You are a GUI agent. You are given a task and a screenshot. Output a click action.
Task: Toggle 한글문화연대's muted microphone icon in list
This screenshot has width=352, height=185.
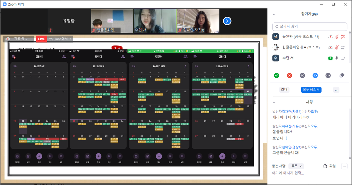point(337,47)
